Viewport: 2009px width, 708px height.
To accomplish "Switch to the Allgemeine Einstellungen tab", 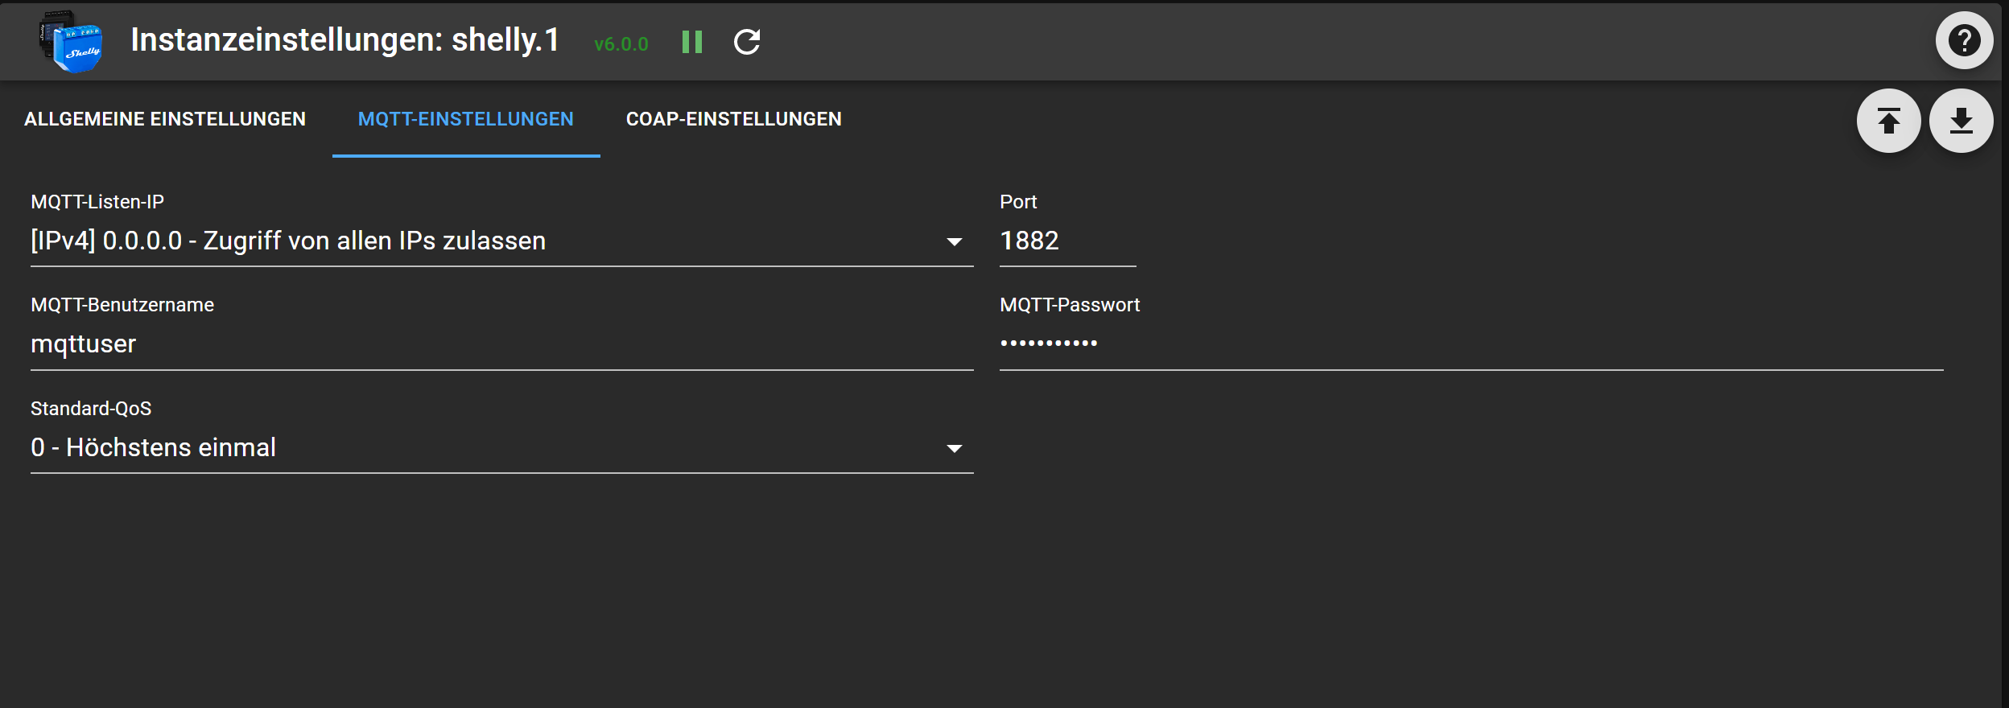I will coord(165,119).
